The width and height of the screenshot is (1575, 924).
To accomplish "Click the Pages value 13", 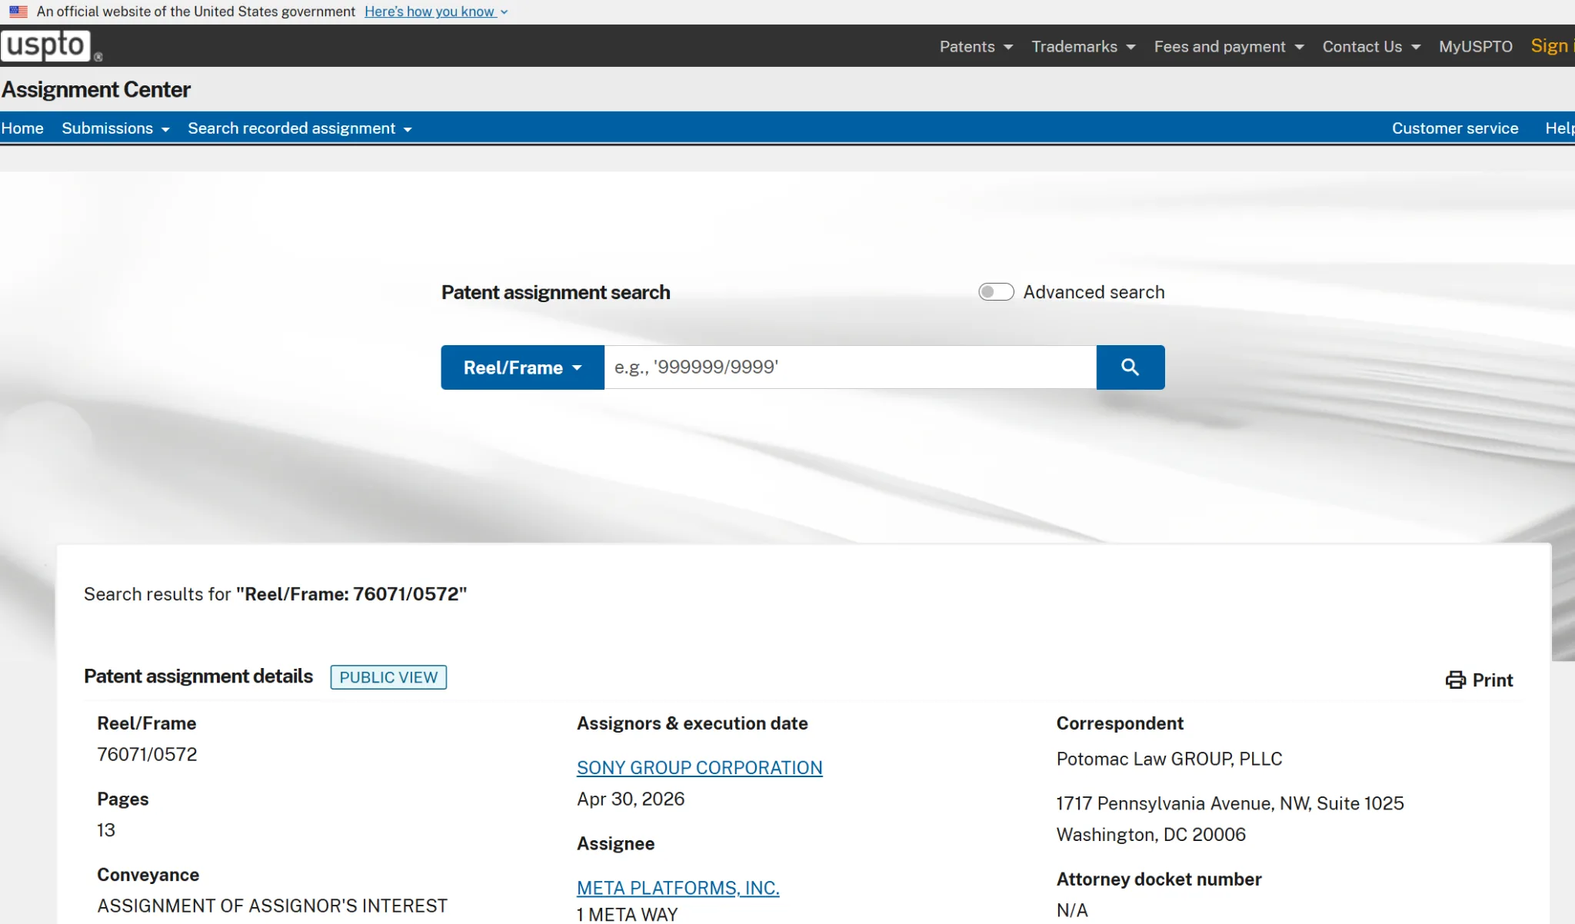I will (x=106, y=830).
